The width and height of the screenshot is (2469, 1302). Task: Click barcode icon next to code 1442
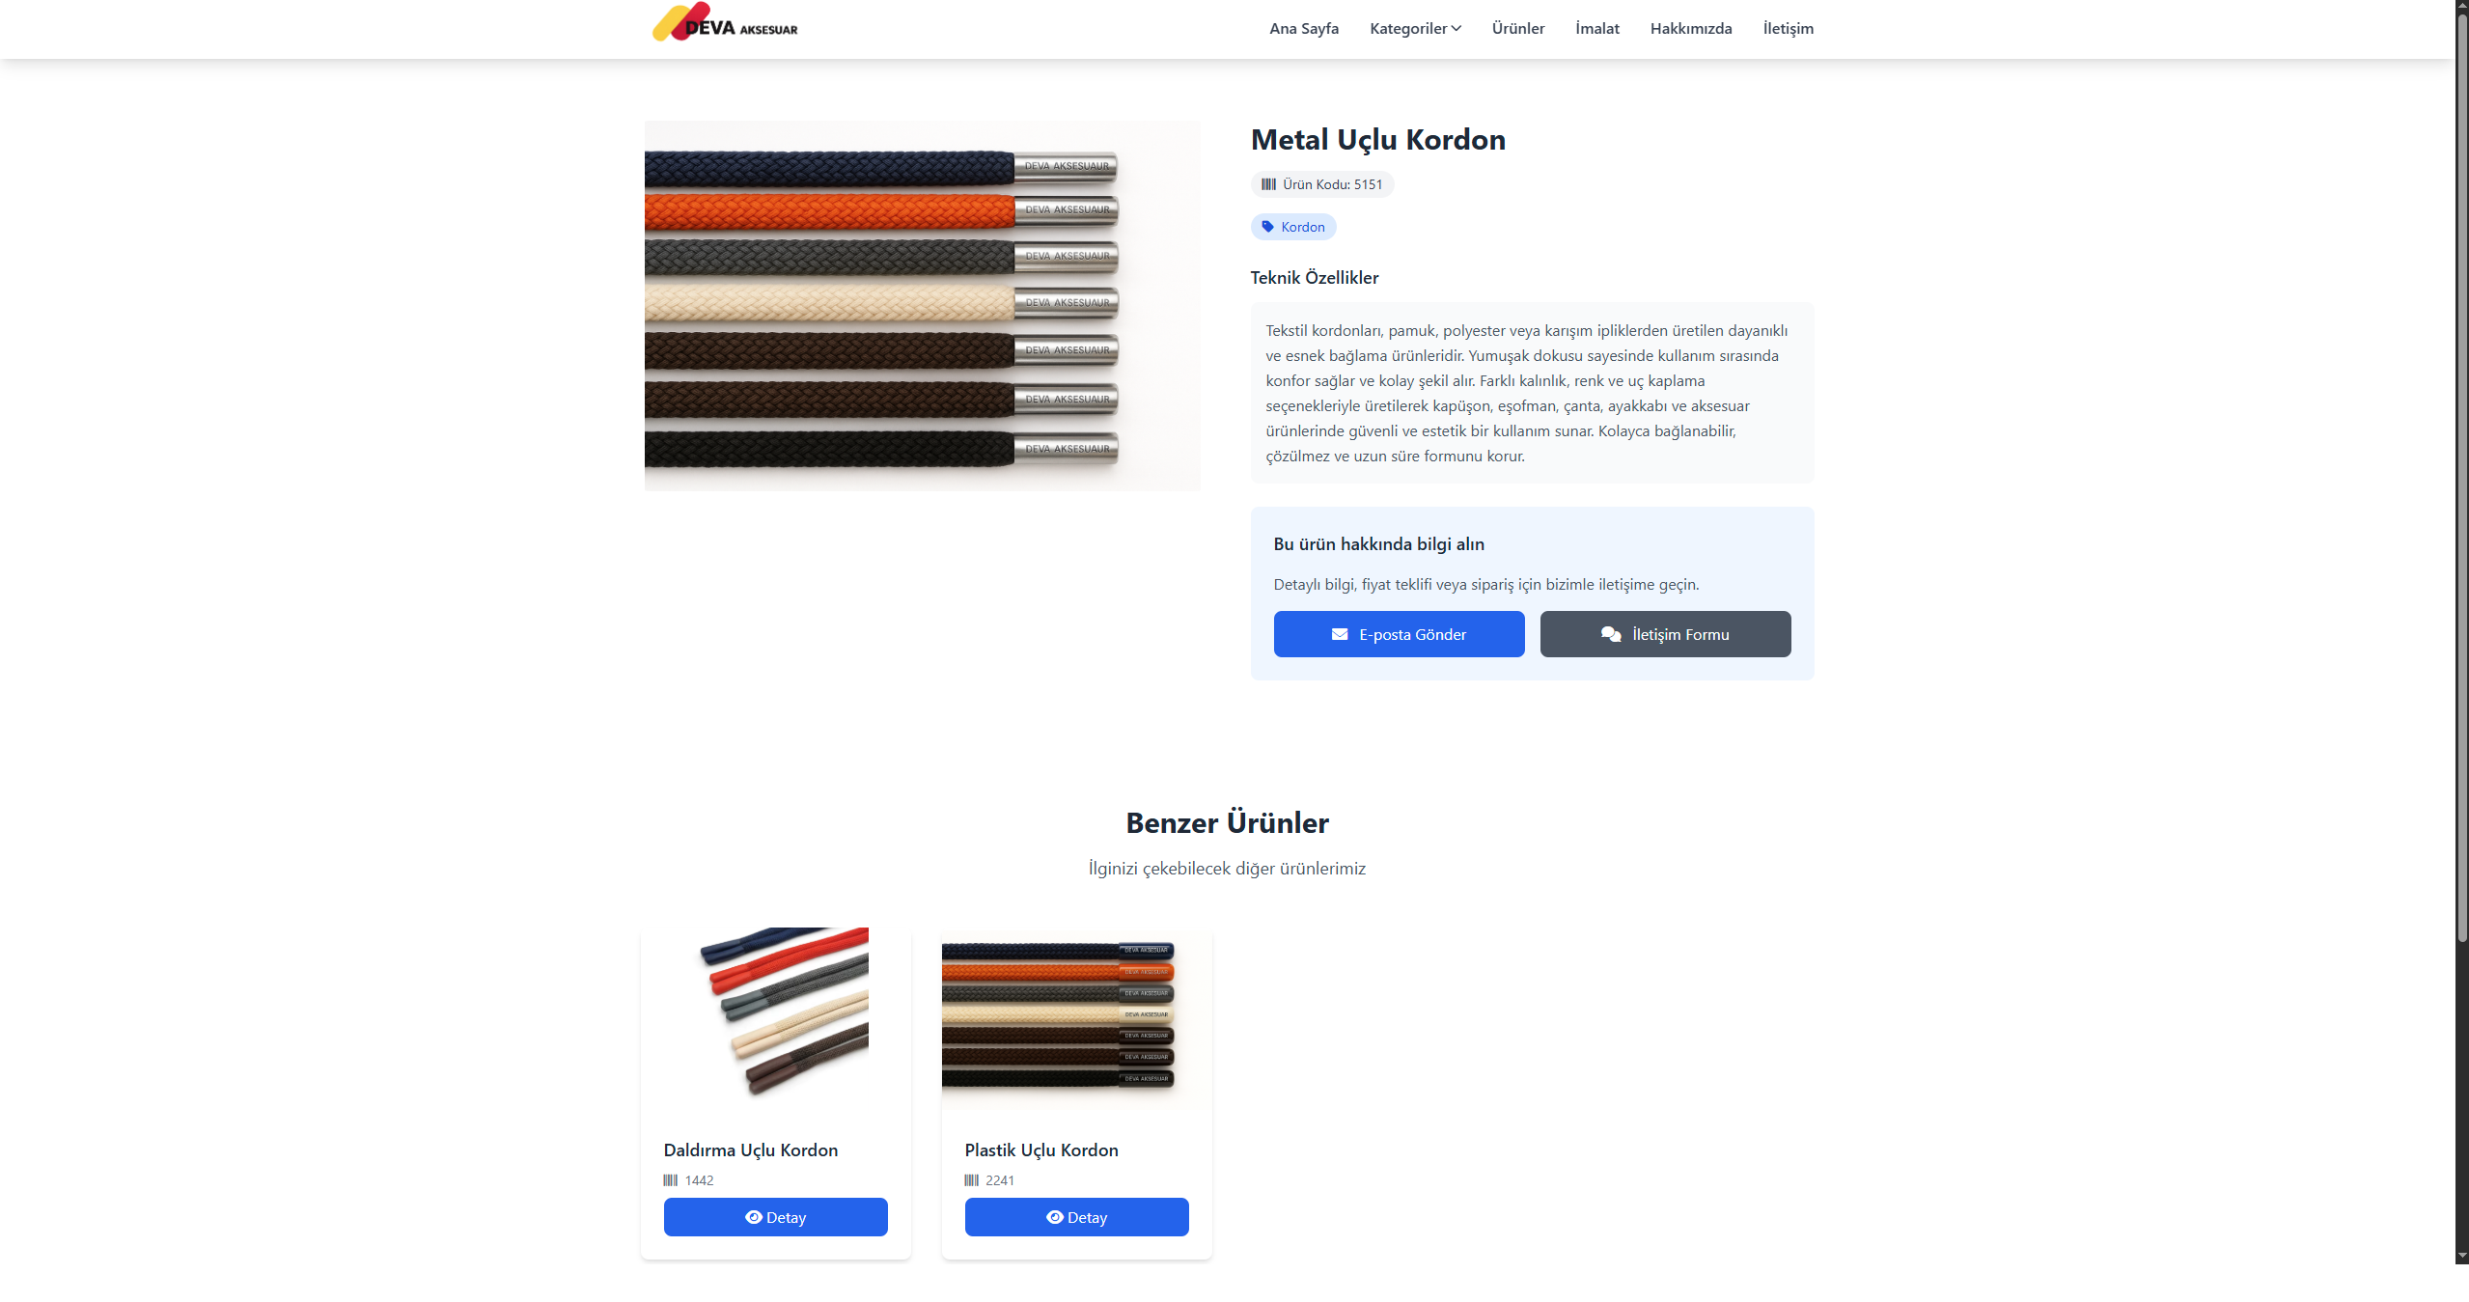pyautogui.click(x=671, y=1180)
